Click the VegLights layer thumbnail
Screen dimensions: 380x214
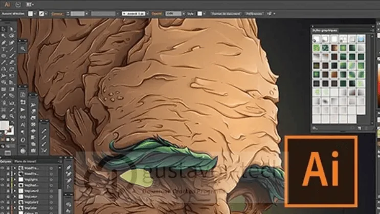(21, 180)
